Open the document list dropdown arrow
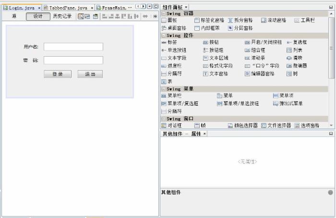 pyautogui.click(x=150, y=6)
